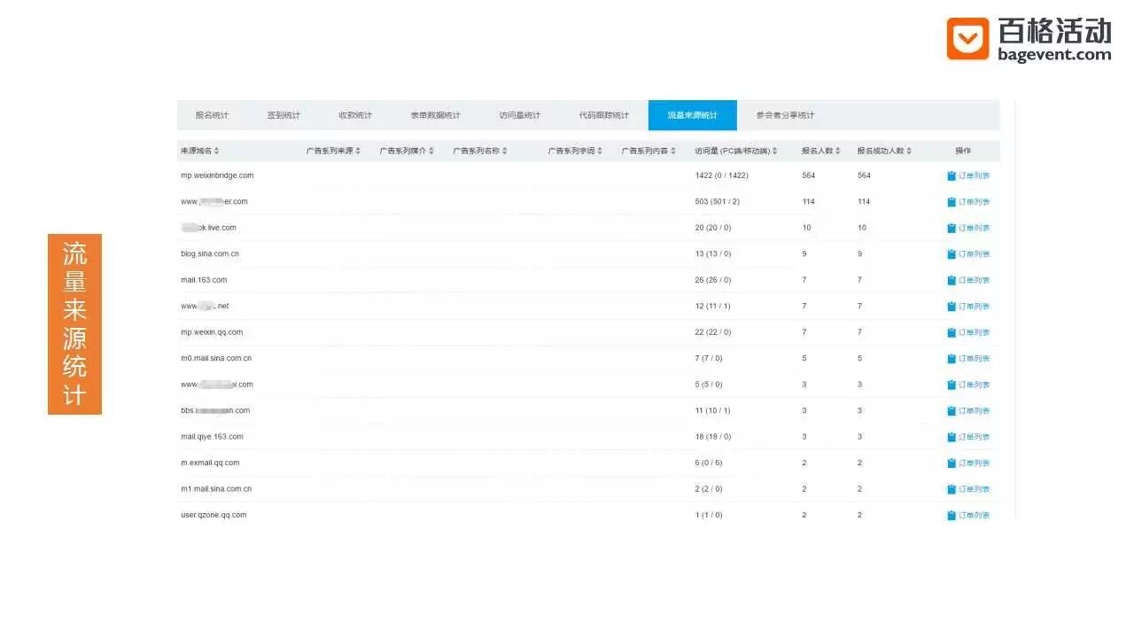Image resolution: width=1134 pixels, height=638 pixels.
Task: Click order list icon for mp.weixinbridge.com row
Action: coord(951,175)
